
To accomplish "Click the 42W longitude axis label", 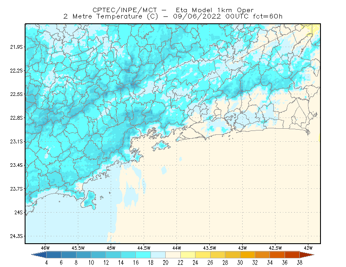I will pyautogui.click(x=308, y=248).
